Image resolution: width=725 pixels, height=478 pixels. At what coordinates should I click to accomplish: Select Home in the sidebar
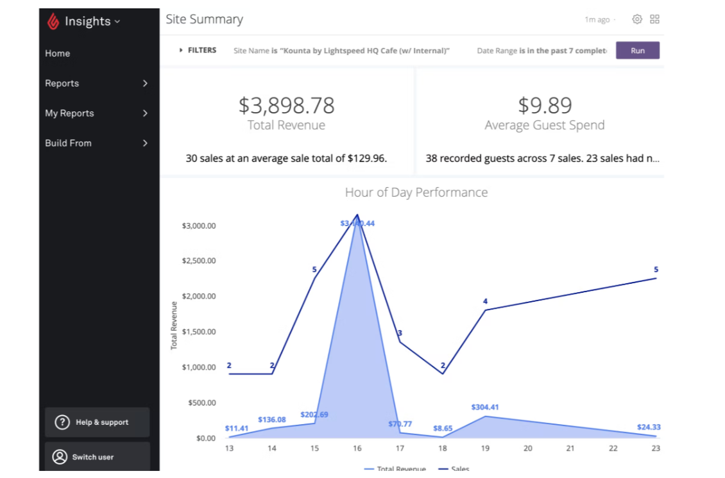(x=58, y=53)
